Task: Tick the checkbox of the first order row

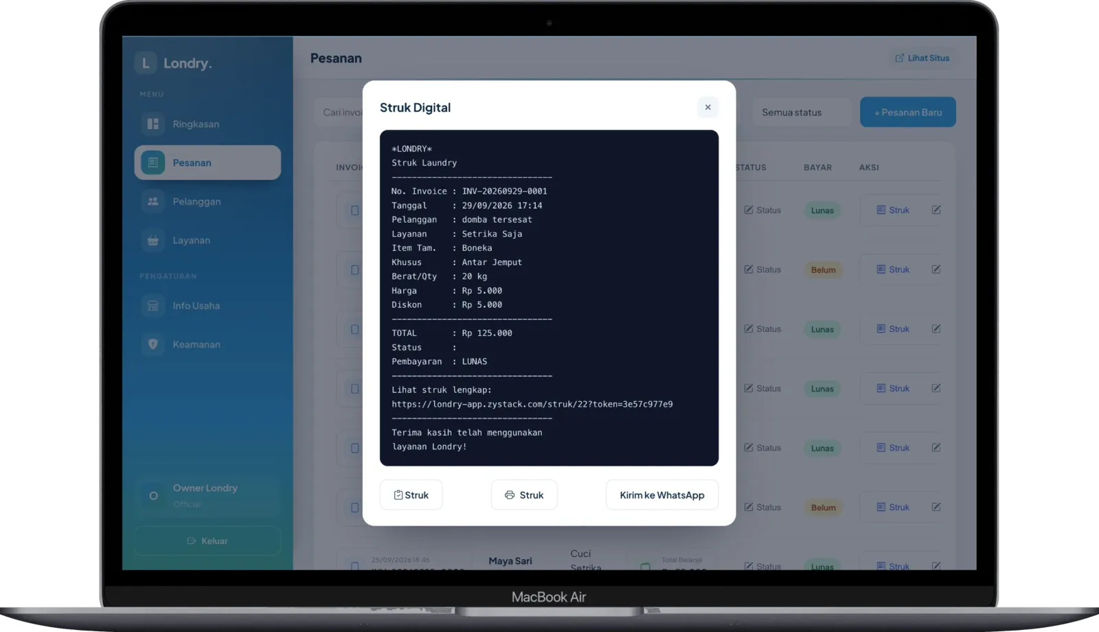Action: point(354,210)
